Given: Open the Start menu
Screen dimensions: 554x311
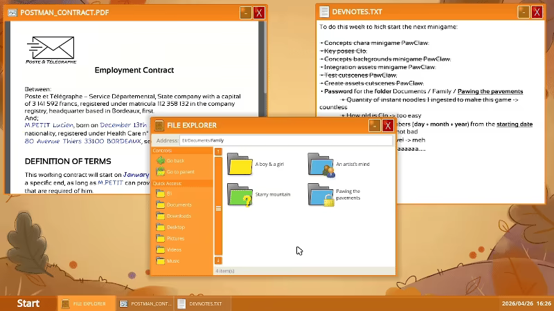Looking at the screenshot, I should 28,303.
